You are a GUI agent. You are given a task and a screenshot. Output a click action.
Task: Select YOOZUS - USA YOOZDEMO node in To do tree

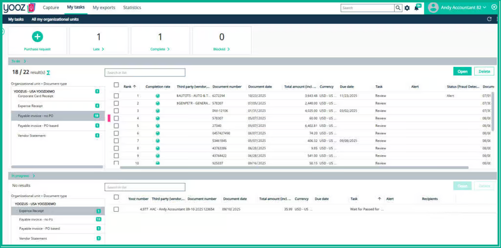[34, 91]
